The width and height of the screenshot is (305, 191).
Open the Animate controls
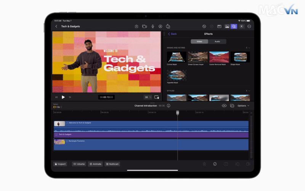(95, 164)
